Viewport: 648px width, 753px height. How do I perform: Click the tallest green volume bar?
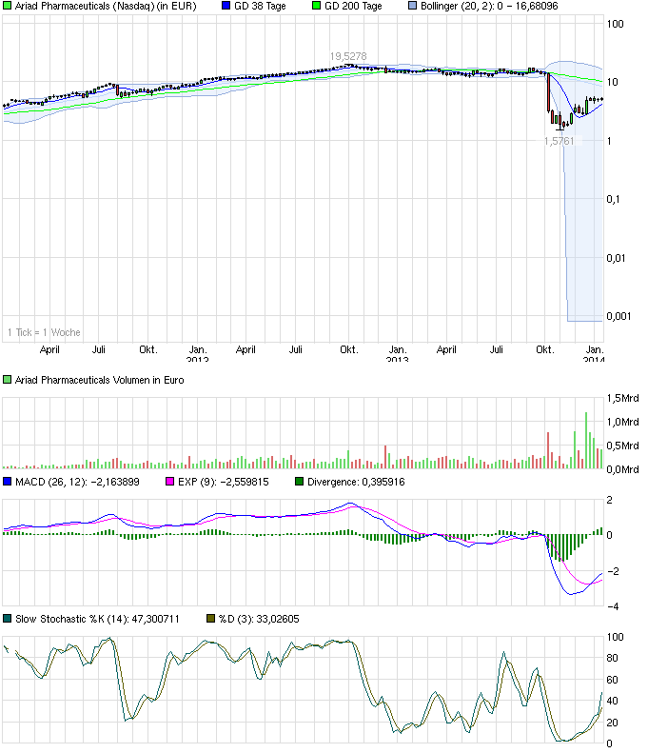click(587, 440)
